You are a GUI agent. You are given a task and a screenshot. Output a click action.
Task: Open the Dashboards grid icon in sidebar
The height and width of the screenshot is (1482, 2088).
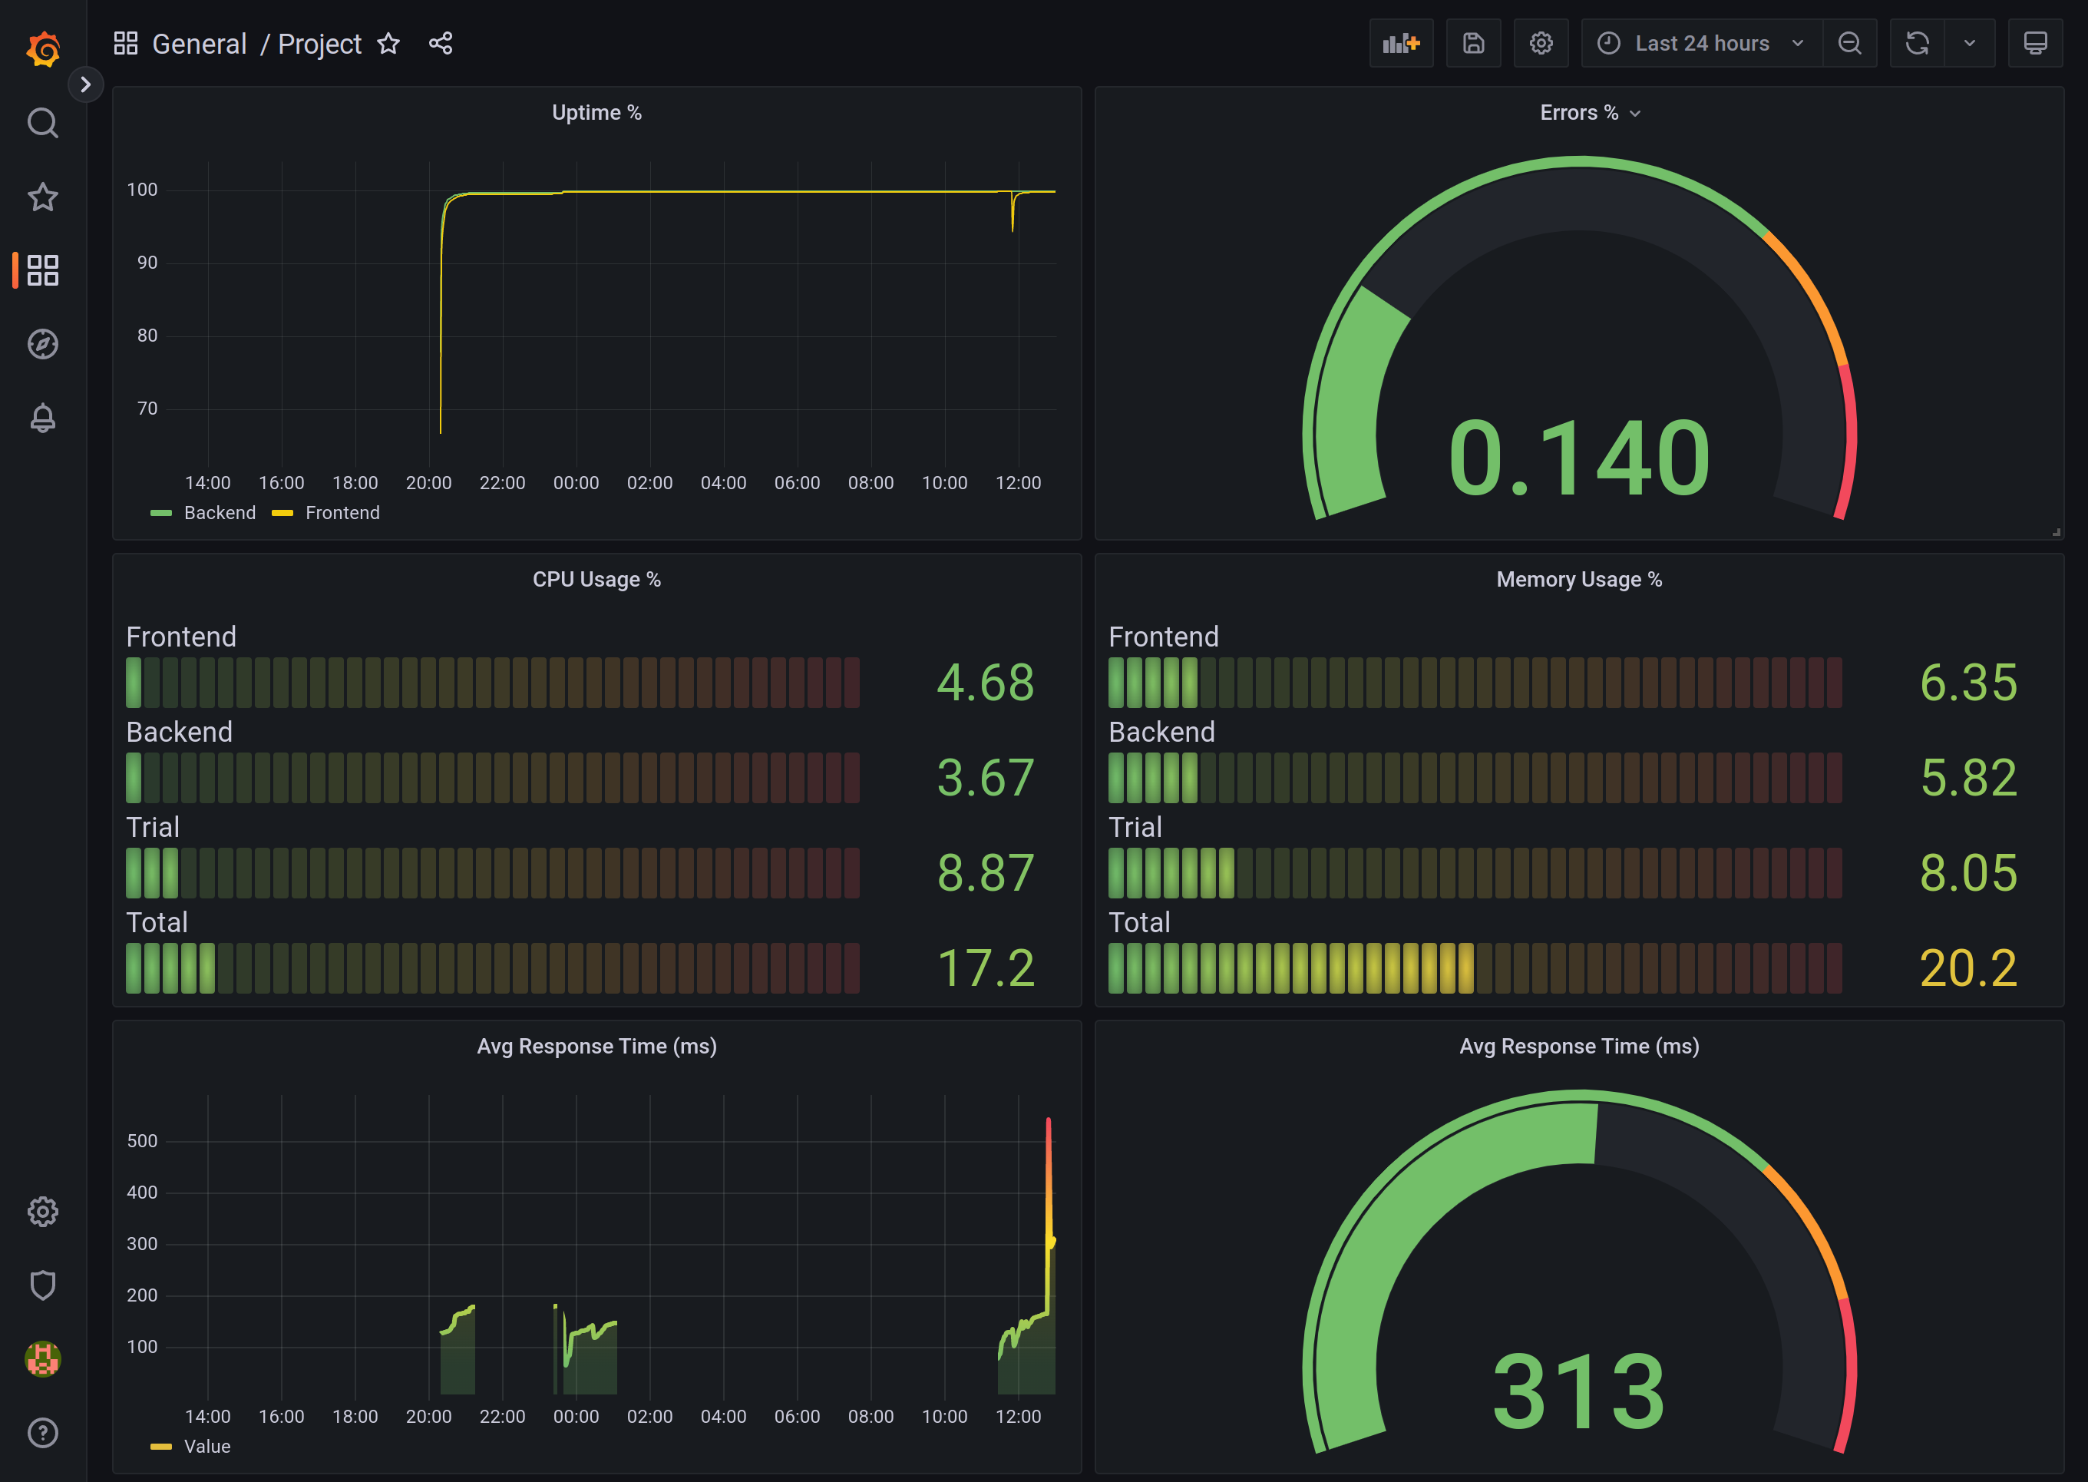tap(43, 270)
